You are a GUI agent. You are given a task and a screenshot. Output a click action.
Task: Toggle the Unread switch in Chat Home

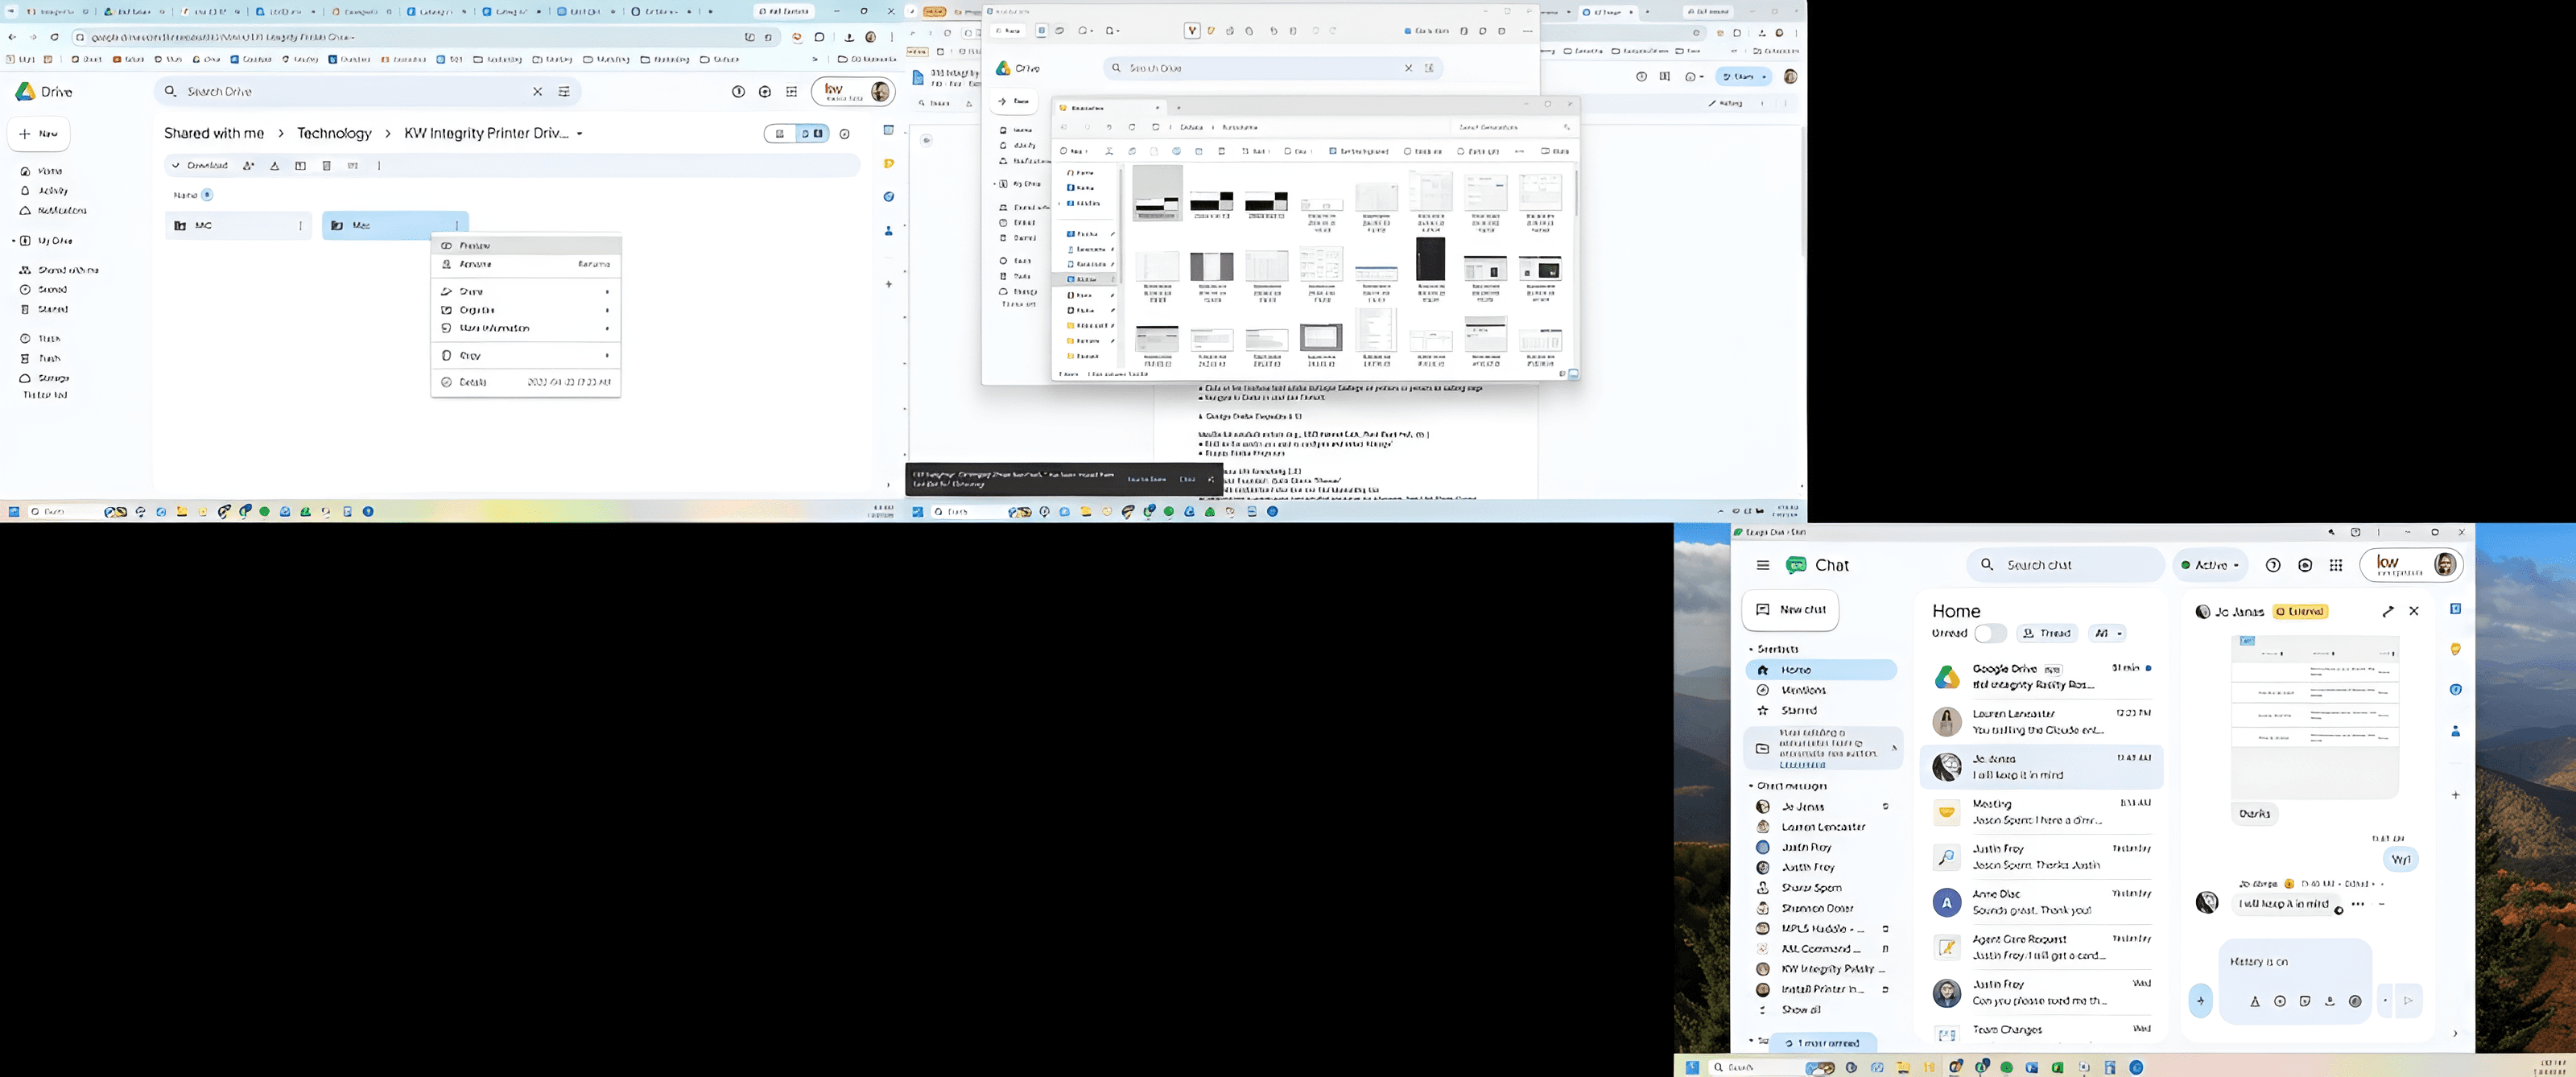[x=1989, y=633]
